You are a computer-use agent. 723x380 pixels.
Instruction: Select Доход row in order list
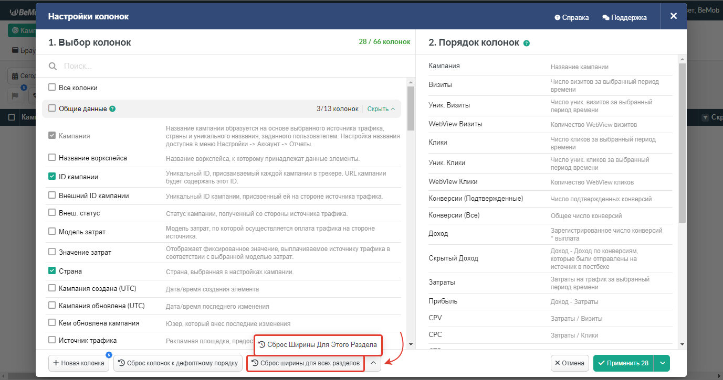tap(550, 234)
